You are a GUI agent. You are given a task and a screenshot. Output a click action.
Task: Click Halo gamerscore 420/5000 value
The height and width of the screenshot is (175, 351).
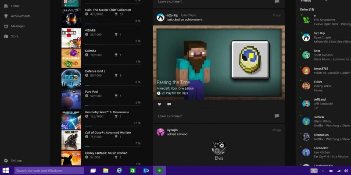[x=96, y=14]
